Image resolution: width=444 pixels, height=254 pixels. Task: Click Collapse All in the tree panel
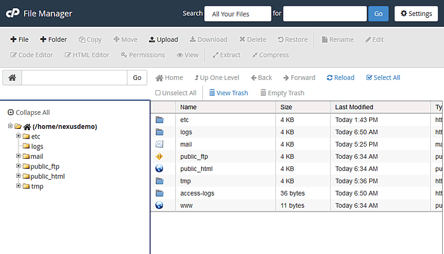click(x=29, y=112)
